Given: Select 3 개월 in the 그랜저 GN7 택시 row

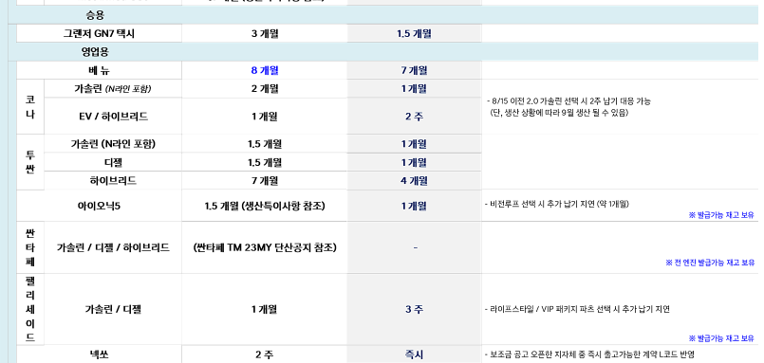Looking at the screenshot, I should [265, 34].
